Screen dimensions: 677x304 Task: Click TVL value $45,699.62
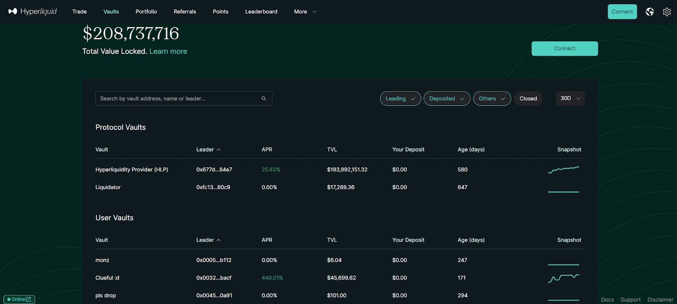341,278
